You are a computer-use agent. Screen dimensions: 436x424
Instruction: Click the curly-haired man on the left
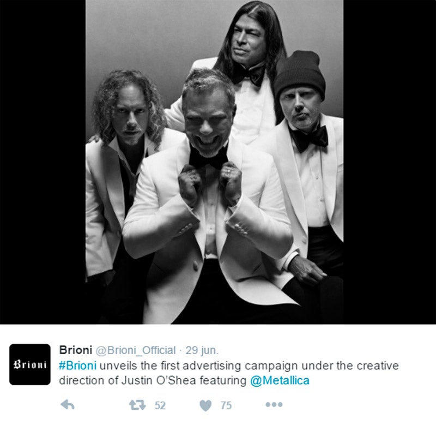coord(122,181)
